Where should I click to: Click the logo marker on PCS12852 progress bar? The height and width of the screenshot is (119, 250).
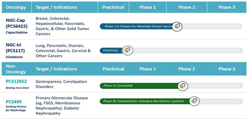click(x=183, y=86)
